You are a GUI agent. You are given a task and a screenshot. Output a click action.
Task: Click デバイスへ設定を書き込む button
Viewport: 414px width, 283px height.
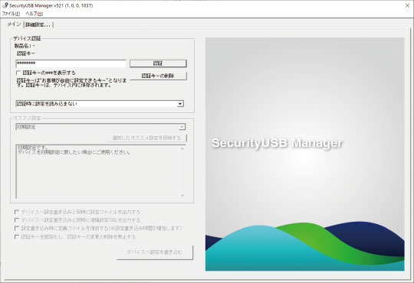pyautogui.click(x=155, y=252)
